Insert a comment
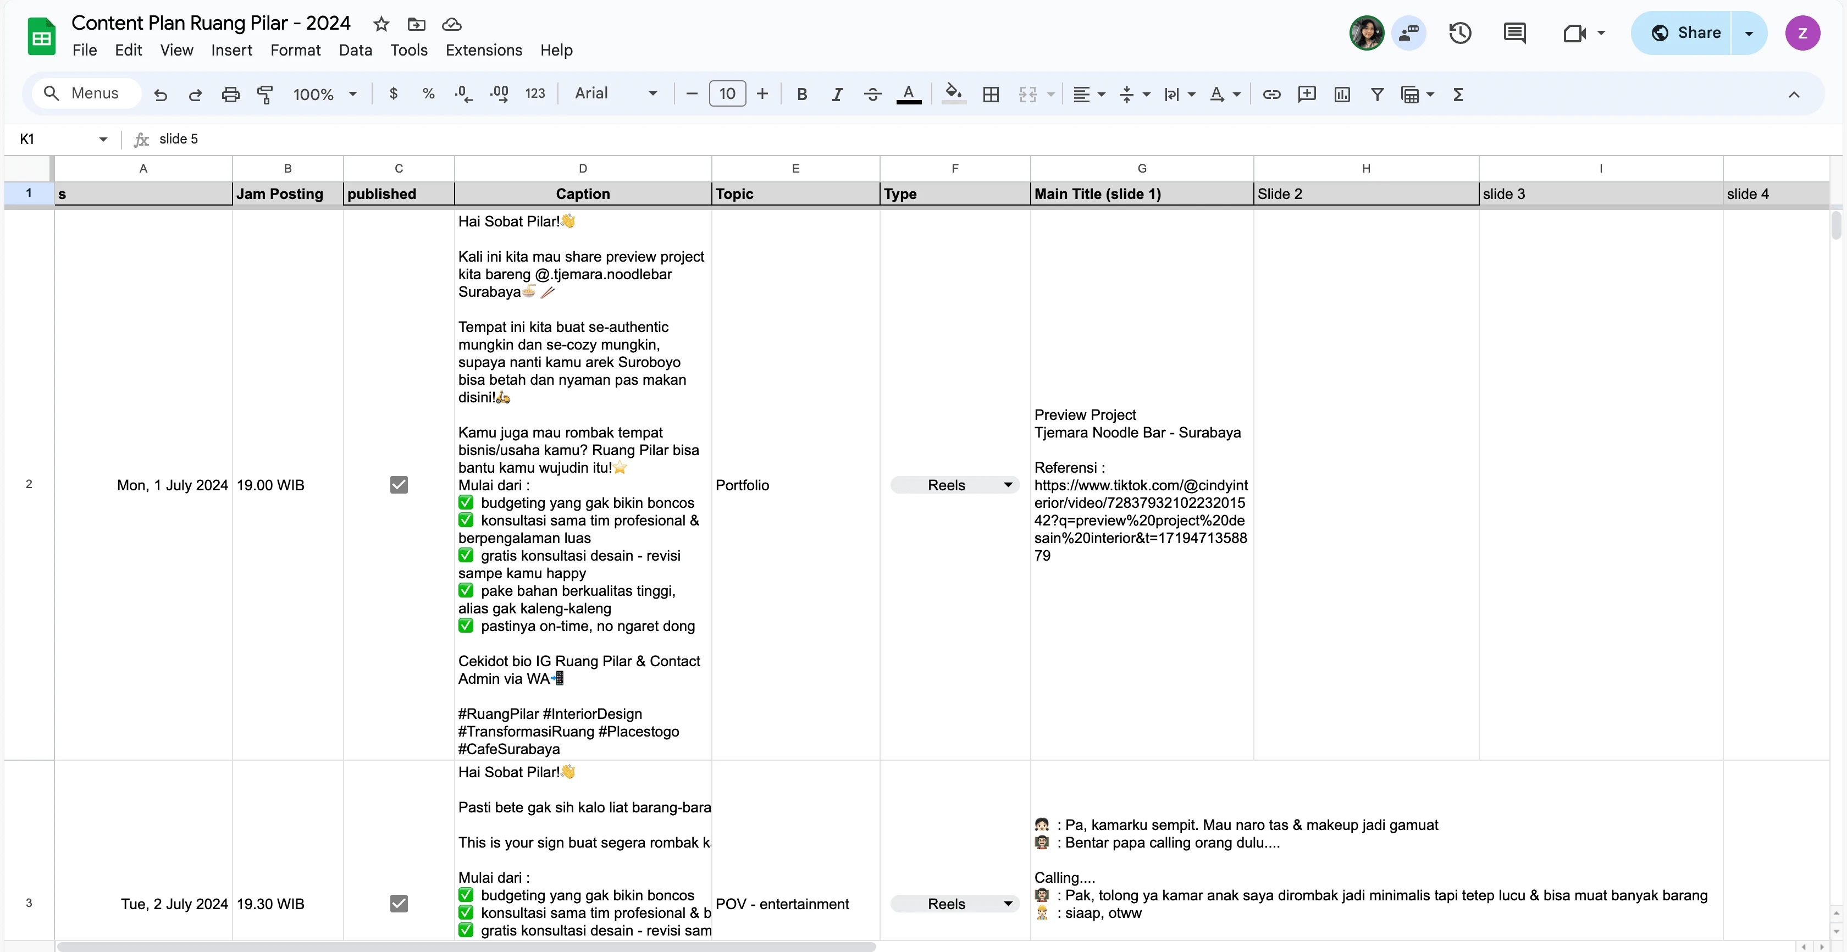The width and height of the screenshot is (1847, 952). pyautogui.click(x=1307, y=94)
